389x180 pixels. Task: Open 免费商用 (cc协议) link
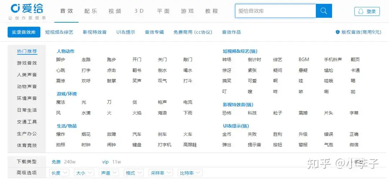pos(193,32)
